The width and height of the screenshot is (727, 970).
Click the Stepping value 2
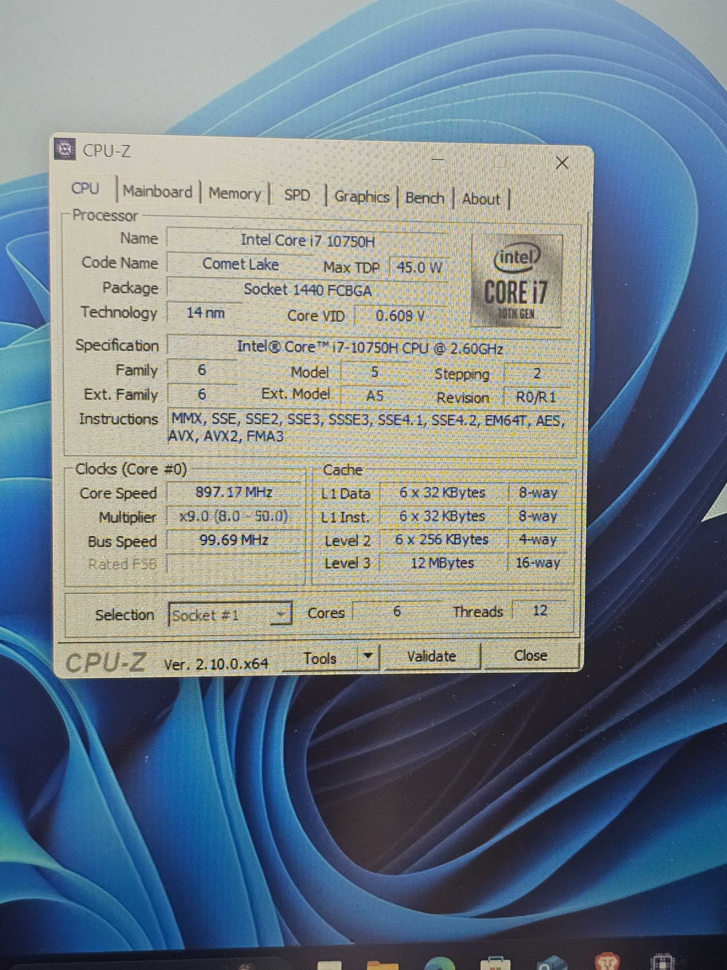point(537,374)
